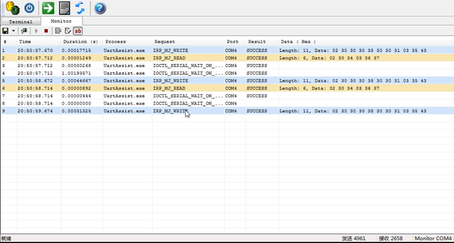This screenshot has width=454, height=243.
Task: Select the Monitor tab
Action: [61, 21]
